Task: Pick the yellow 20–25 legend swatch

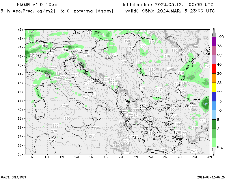Action: click(214, 87)
